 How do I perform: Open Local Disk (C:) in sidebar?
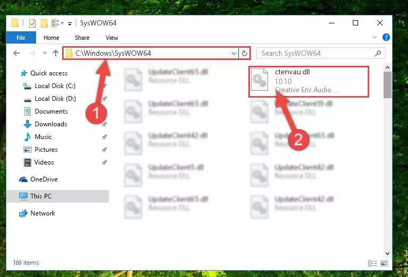(55, 86)
